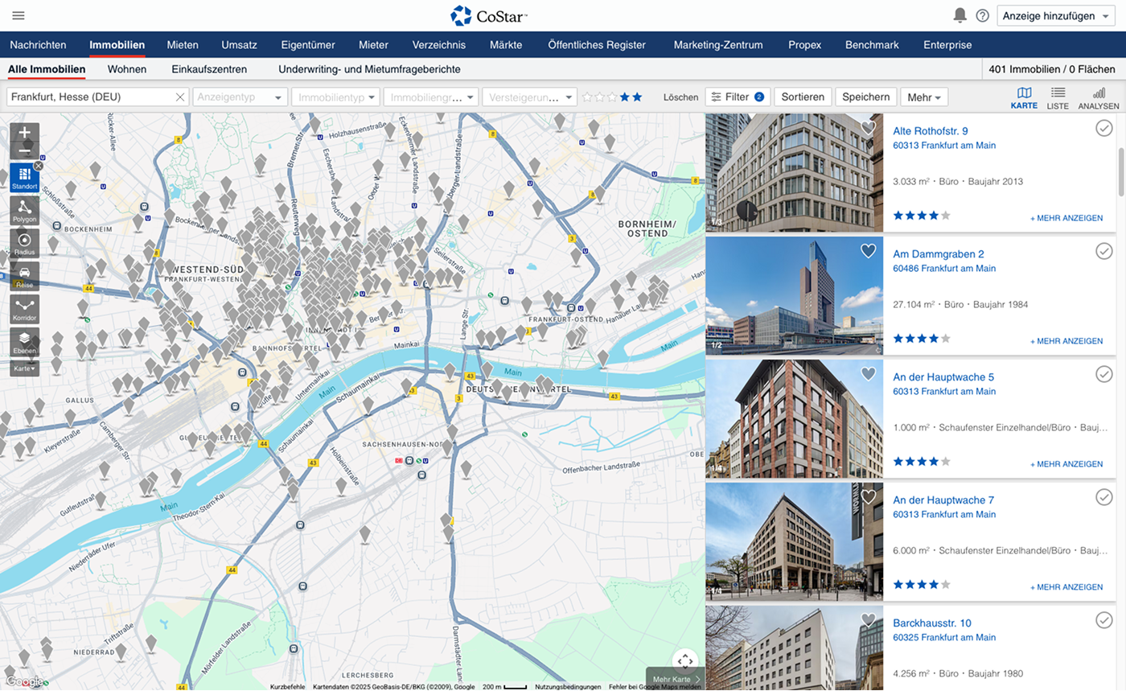This screenshot has height=691, width=1126.
Task: Click the Speichern button
Action: point(865,97)
